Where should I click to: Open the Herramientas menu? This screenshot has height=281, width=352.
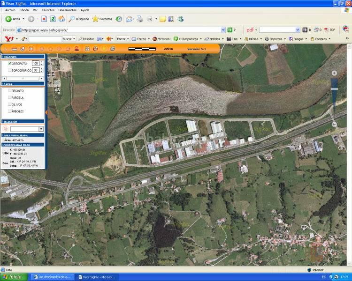point(67,10)
